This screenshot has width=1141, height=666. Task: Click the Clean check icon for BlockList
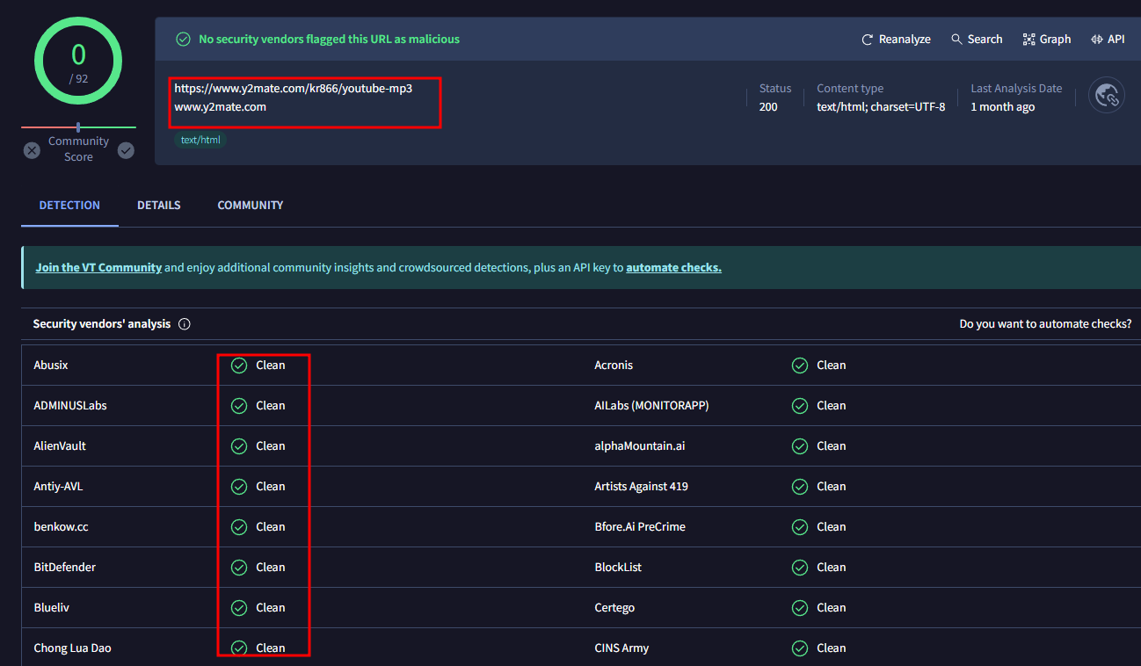800,568
